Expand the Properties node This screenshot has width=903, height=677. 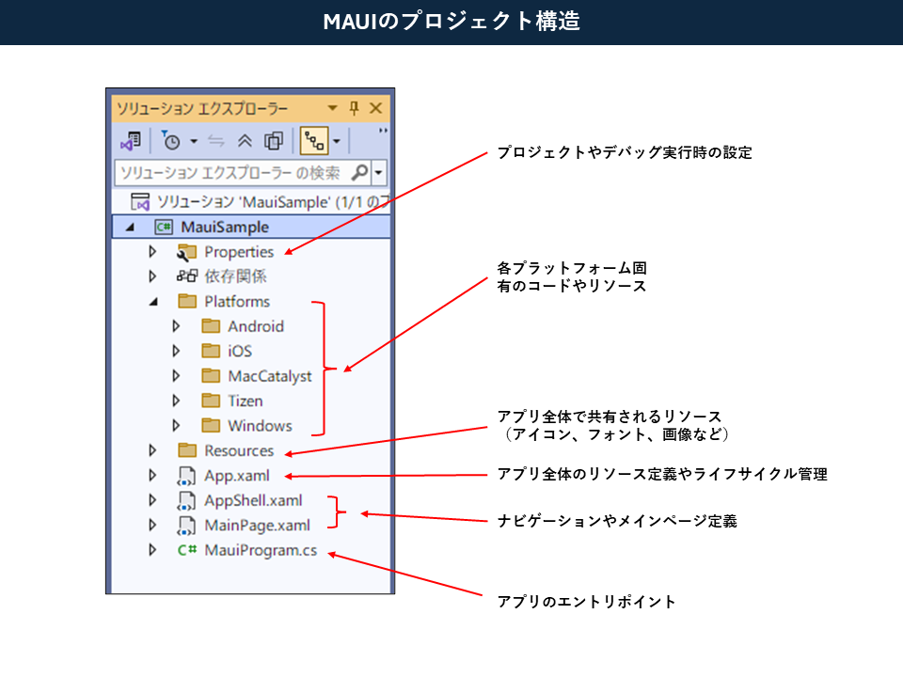click(x=152, y=252)
